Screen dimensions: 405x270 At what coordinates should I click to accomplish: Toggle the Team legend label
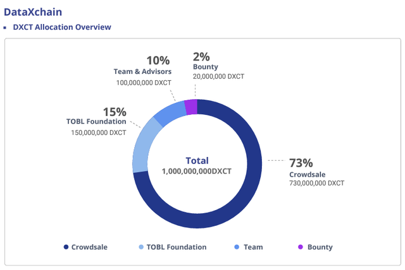tap(253, 247)
